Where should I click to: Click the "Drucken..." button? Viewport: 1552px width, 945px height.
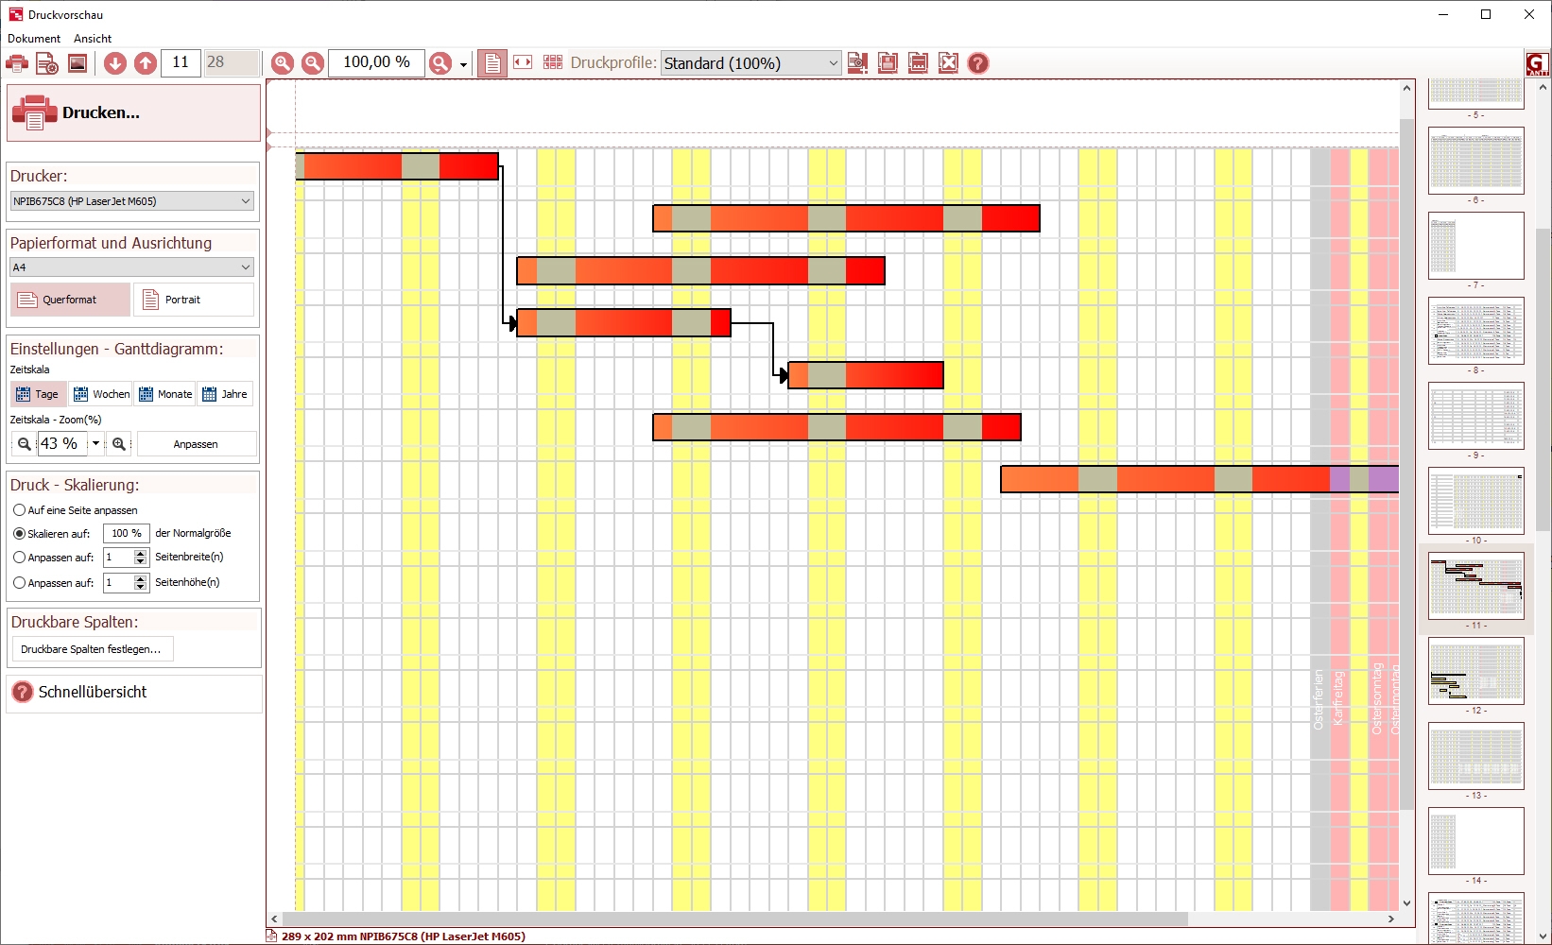(133, 112)
